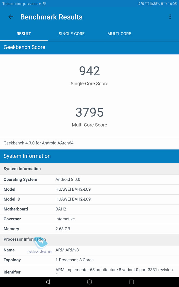
Task: Tap the Bluetooth icon in status bar
Action: (139, 4)
